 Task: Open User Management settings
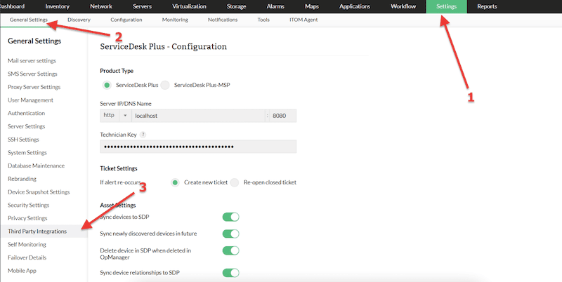(30, 100)
